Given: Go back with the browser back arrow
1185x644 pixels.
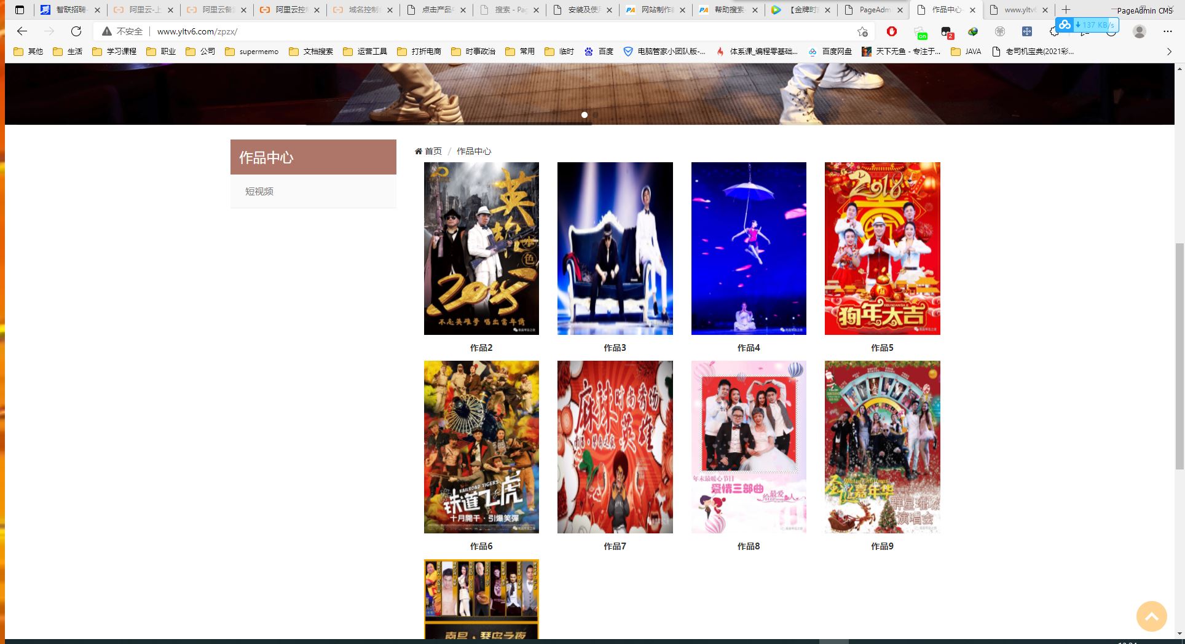Looking at the screenshot, I should click(22, 31).
